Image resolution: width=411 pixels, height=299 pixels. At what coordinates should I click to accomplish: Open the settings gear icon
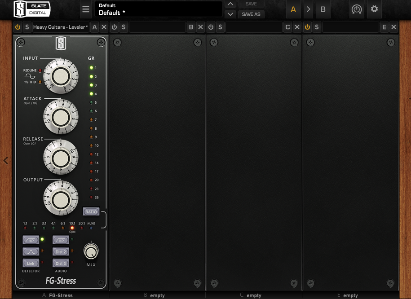pos(374,9)
